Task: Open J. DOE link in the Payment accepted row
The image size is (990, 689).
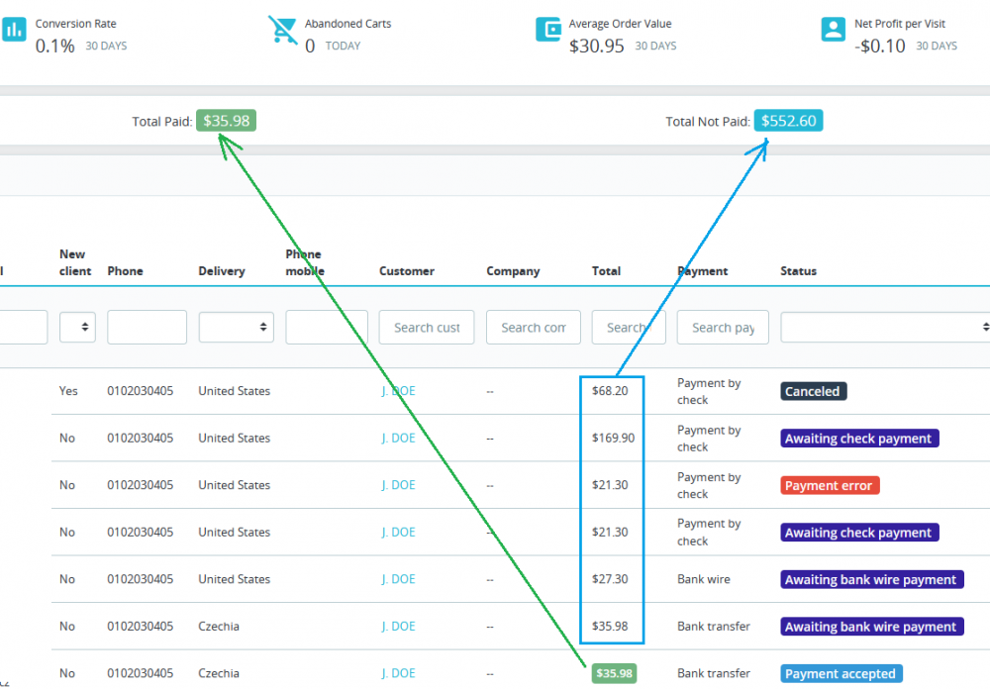Action: (398, 673)
